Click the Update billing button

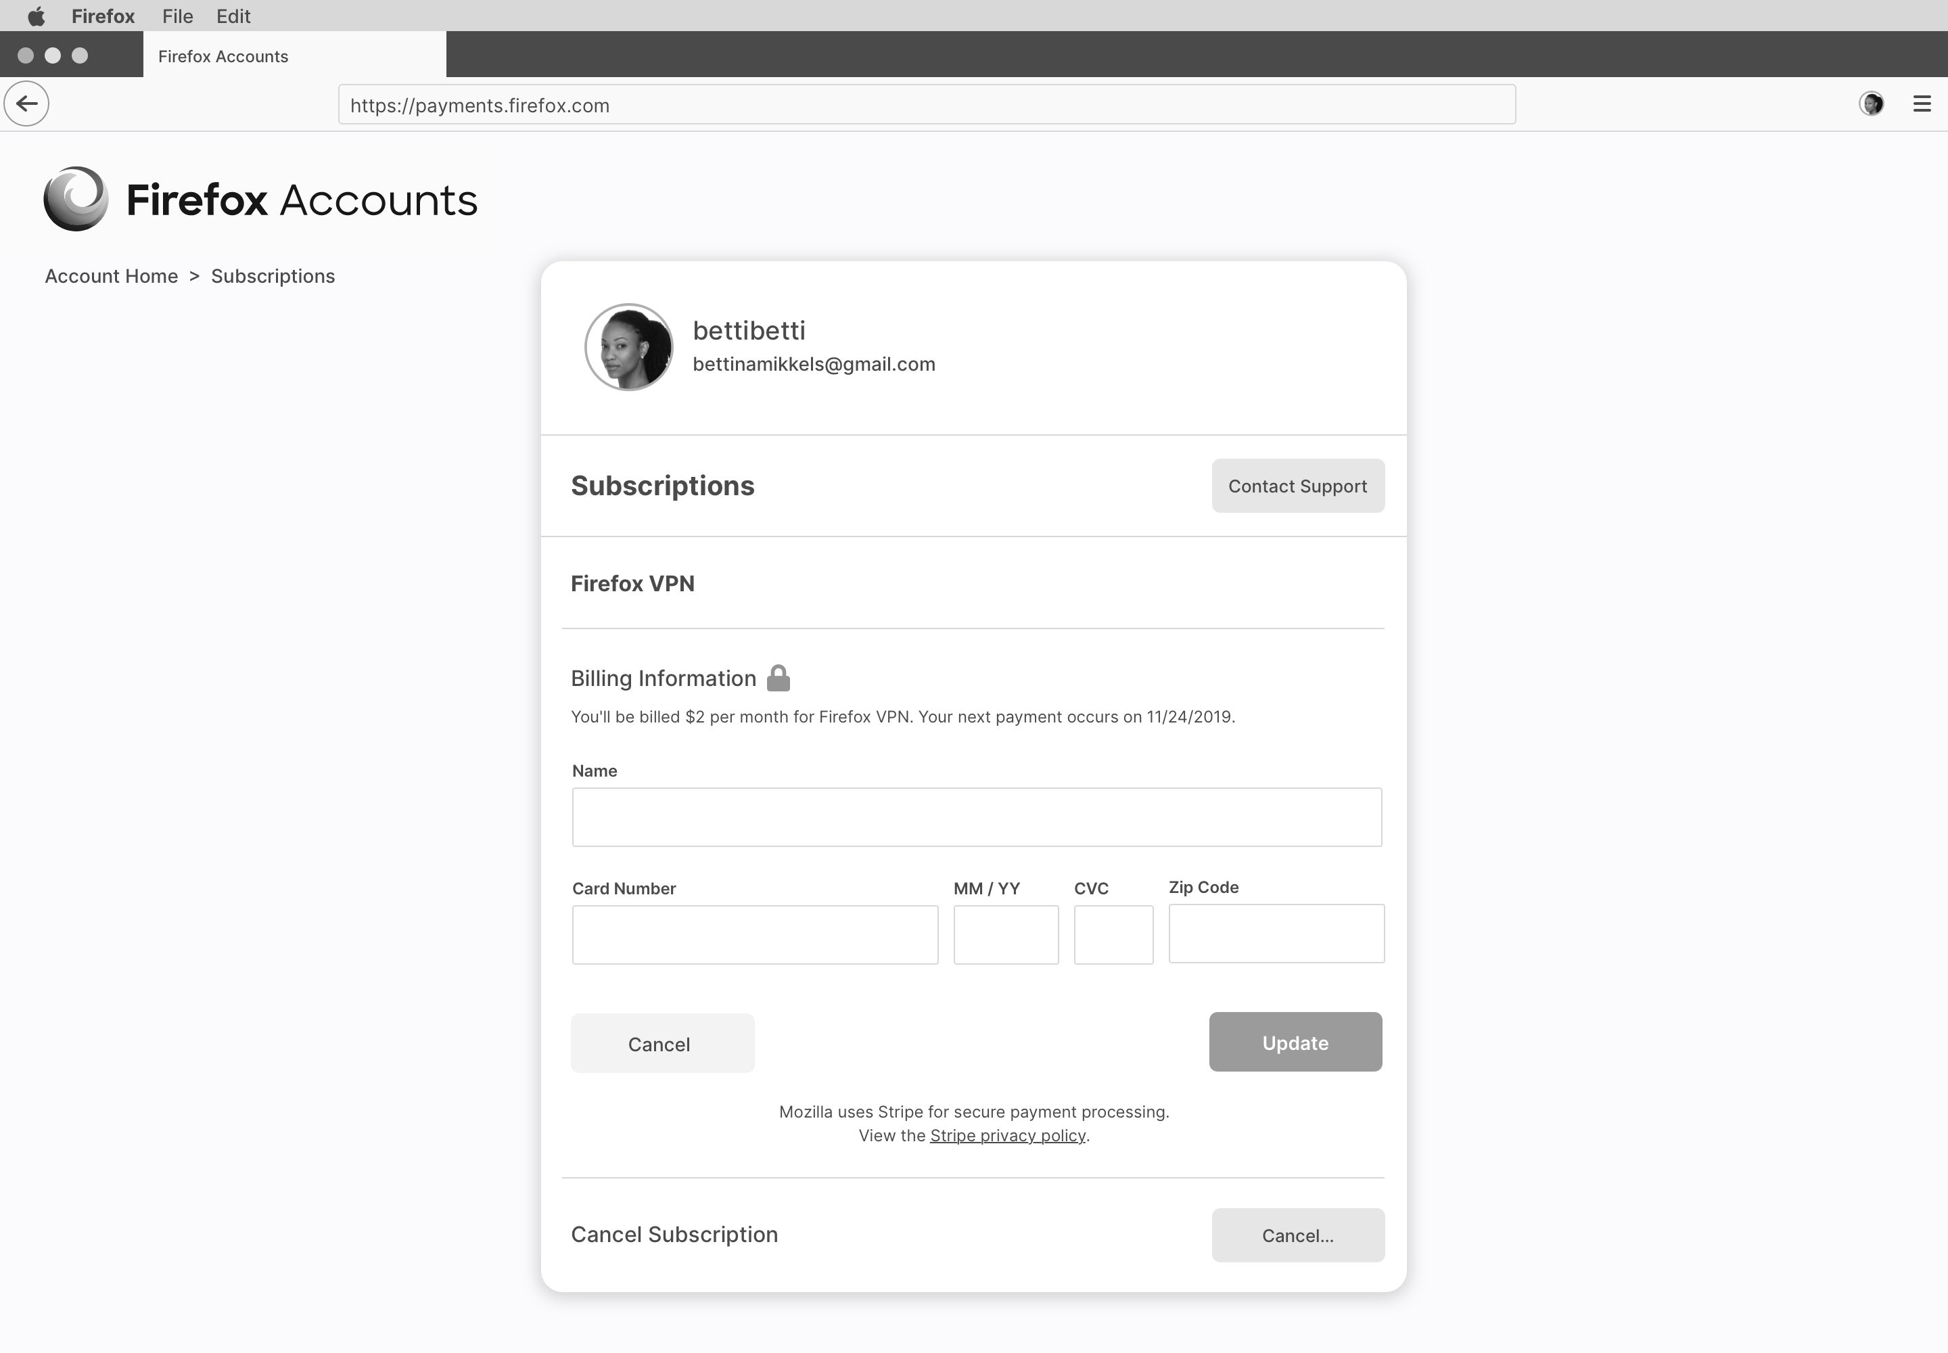[x=1295, y=1042]
